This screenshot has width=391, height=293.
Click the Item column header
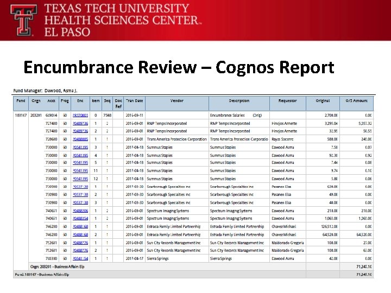pos(96,104)
